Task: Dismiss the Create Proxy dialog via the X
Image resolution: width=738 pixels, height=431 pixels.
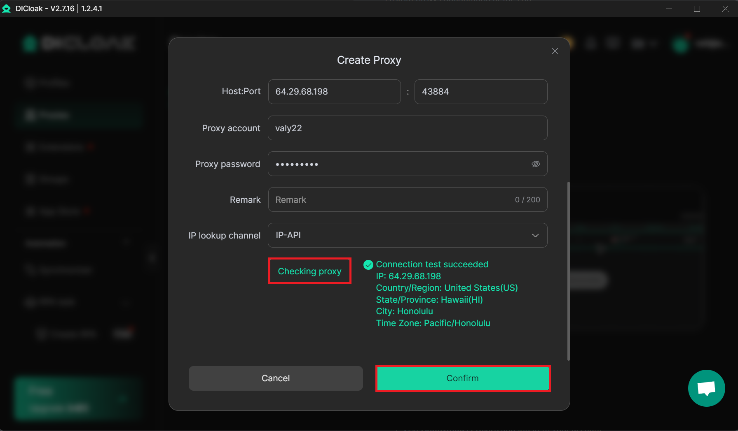Action: click(555, 51)
